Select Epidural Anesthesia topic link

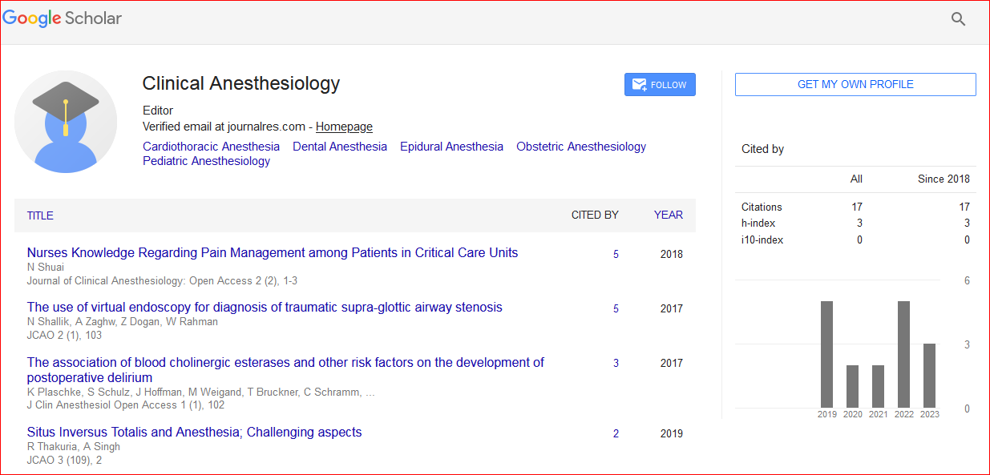pyautogui.click(x=451, y=147)
